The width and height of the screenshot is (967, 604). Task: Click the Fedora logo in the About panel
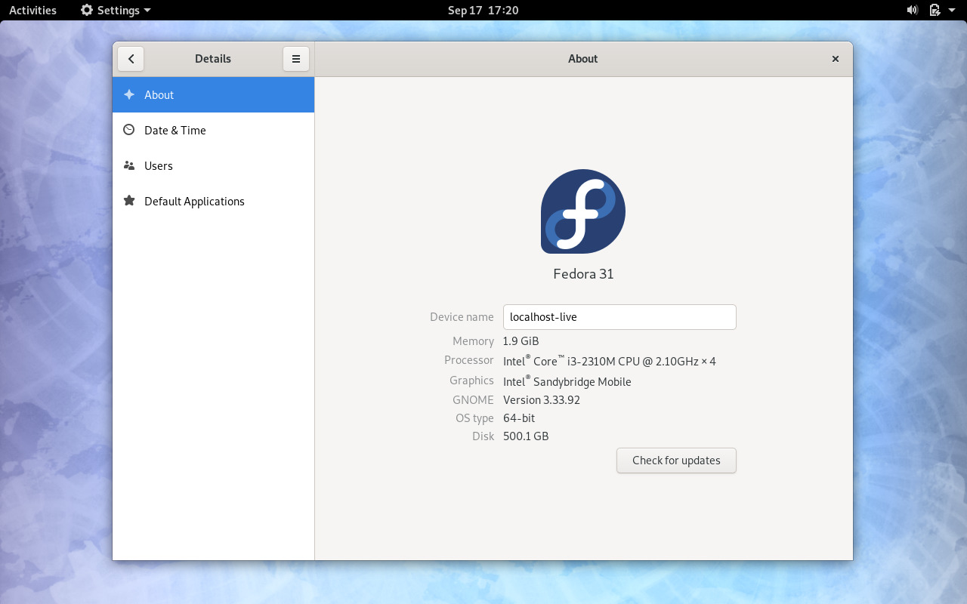click(582, 212)
